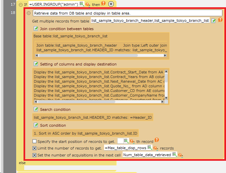Collapse the If block on line 17

click(21, 4)
